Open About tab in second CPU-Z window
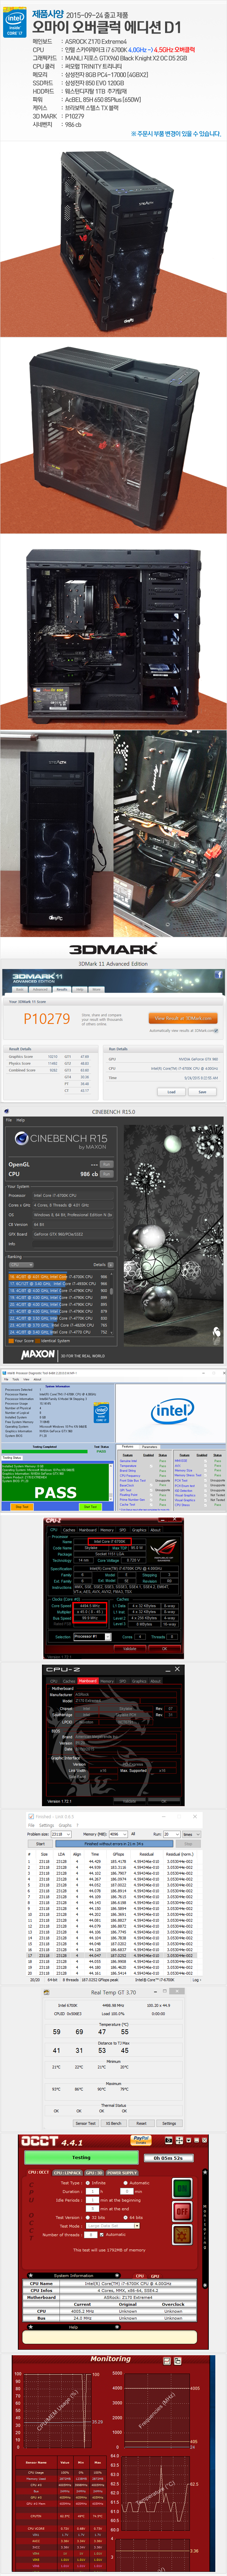 click(x=155, y=1681)
